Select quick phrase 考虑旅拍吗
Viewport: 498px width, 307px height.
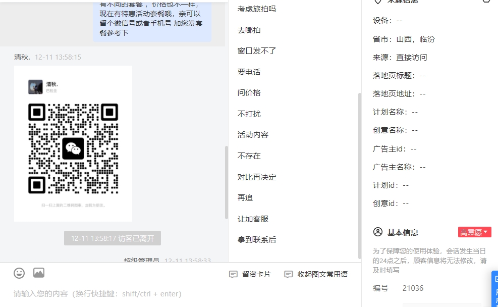[257, 9]
